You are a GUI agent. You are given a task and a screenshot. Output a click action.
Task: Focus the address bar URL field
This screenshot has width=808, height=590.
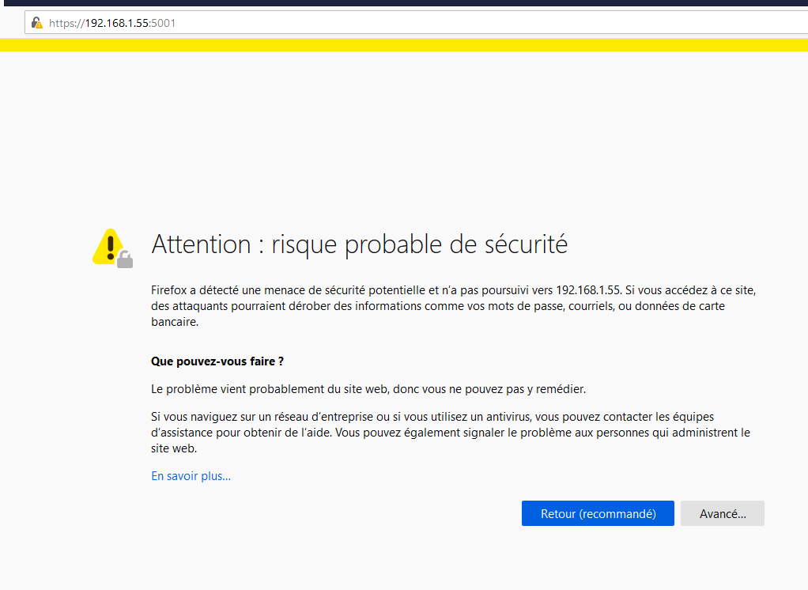[x=417, y=23]
